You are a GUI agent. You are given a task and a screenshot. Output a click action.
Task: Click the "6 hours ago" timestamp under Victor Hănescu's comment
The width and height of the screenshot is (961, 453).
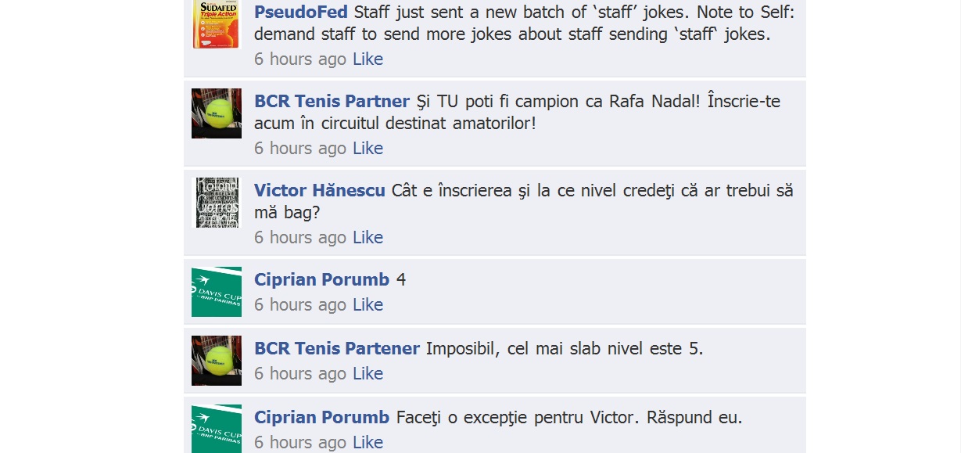300,238
